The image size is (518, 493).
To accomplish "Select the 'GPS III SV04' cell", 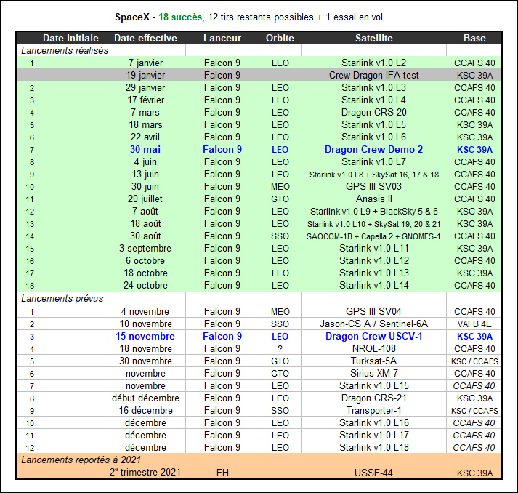I will coord(374,311).
